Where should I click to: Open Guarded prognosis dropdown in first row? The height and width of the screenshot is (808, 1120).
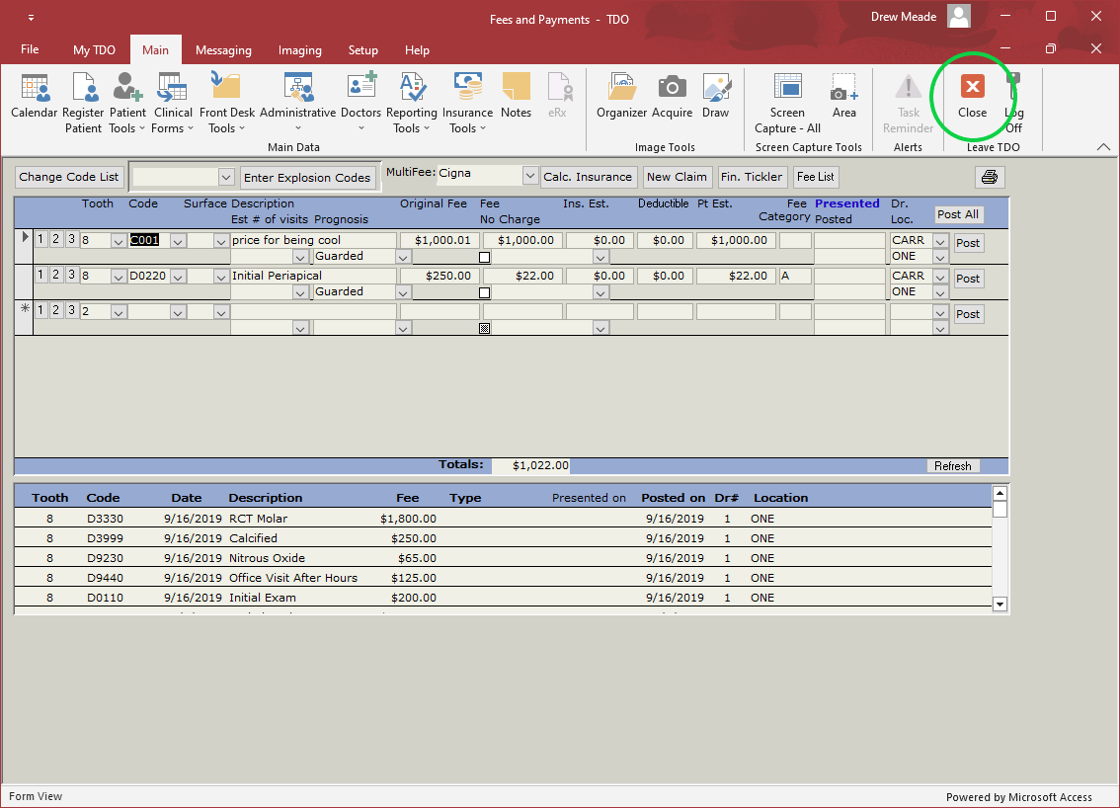pos(403,257)
